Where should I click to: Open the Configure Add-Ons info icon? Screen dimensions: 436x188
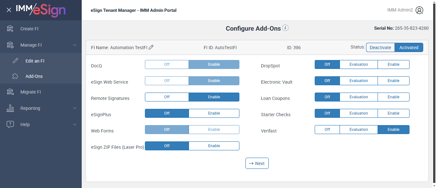[286, 28]
